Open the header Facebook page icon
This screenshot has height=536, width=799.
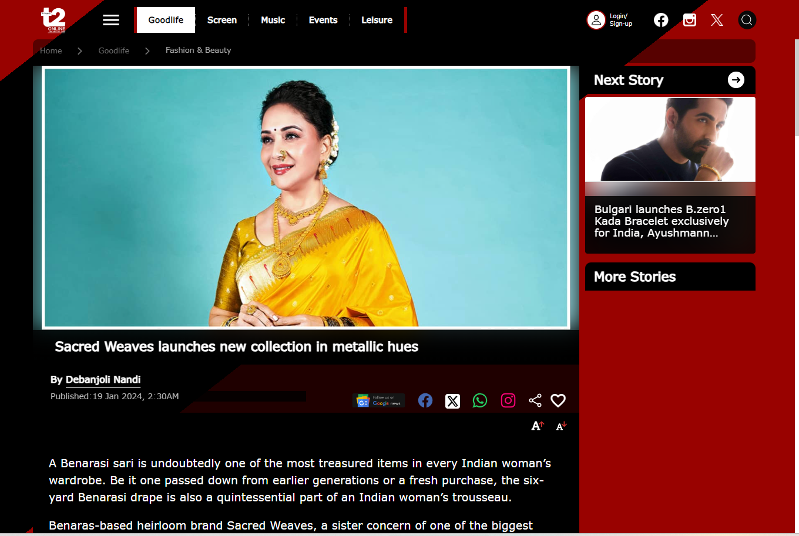(661, 20)
